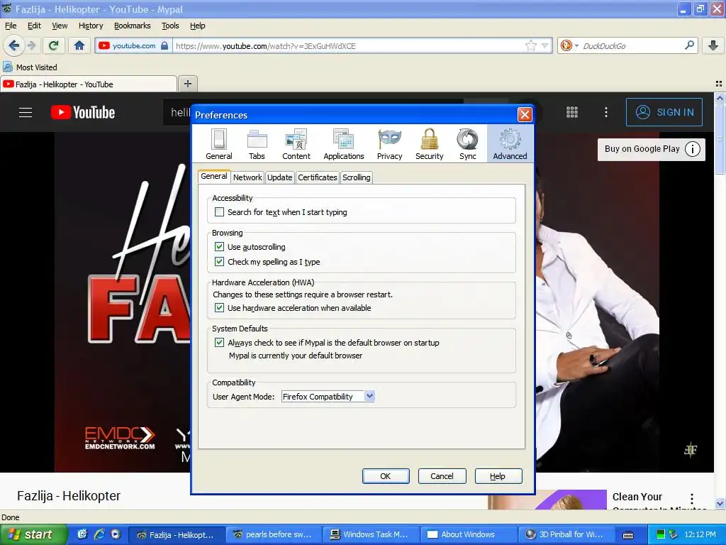726x545 pixels.
Task: Open the URL bar history dropdown arrow
Action: point(545,45)
